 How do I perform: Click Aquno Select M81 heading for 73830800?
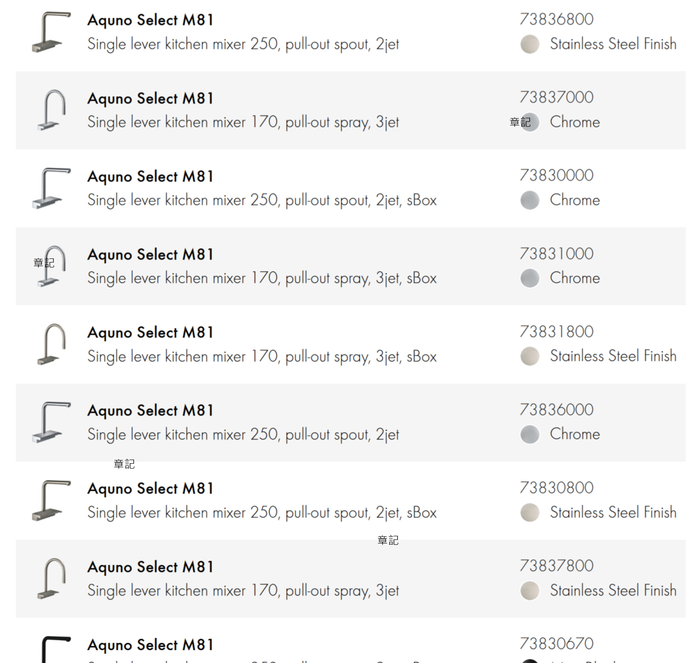pyautogui.click(x=150, y=488)
